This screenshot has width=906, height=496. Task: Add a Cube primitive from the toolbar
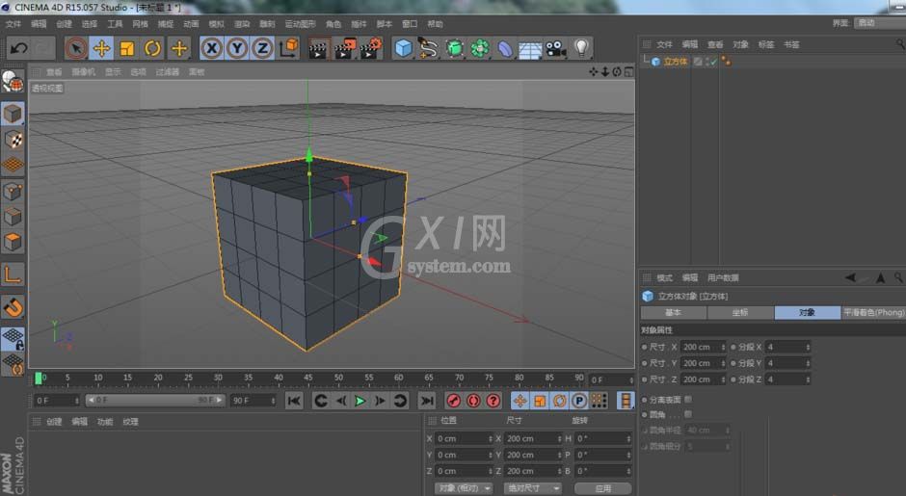tap(403, 48)
